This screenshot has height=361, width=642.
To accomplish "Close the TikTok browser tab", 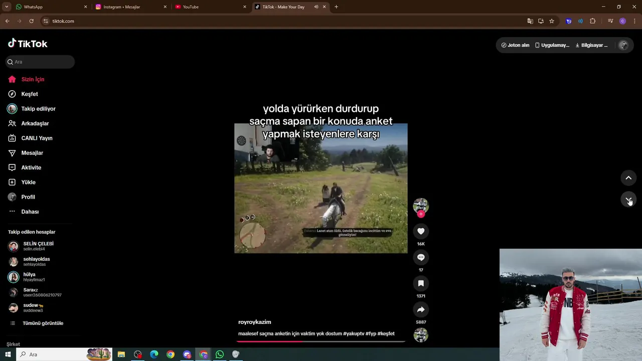I will click(x=324, y=7).
